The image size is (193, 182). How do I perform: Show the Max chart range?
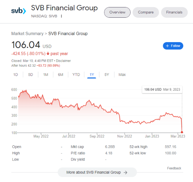tap(122, 75)
